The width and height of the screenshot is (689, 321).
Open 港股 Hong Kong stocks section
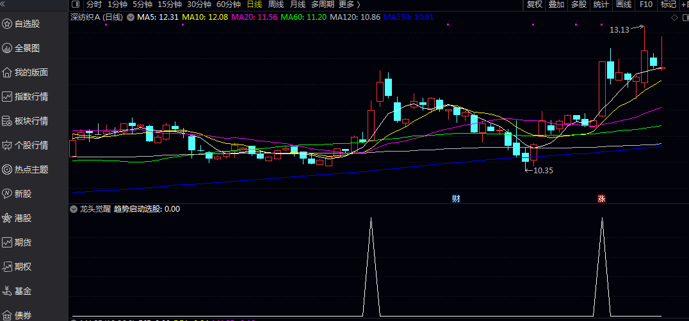click(23, 218)
